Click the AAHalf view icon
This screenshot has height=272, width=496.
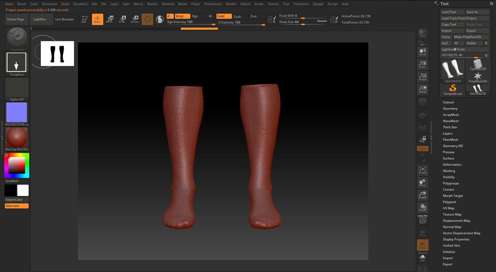423,89
